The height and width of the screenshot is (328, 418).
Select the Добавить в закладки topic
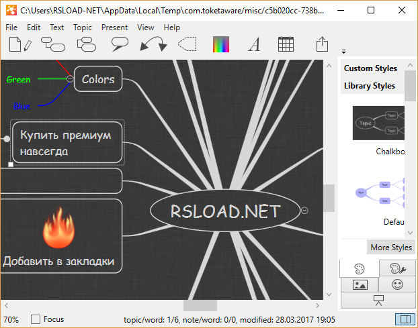(x=61, y=236)
